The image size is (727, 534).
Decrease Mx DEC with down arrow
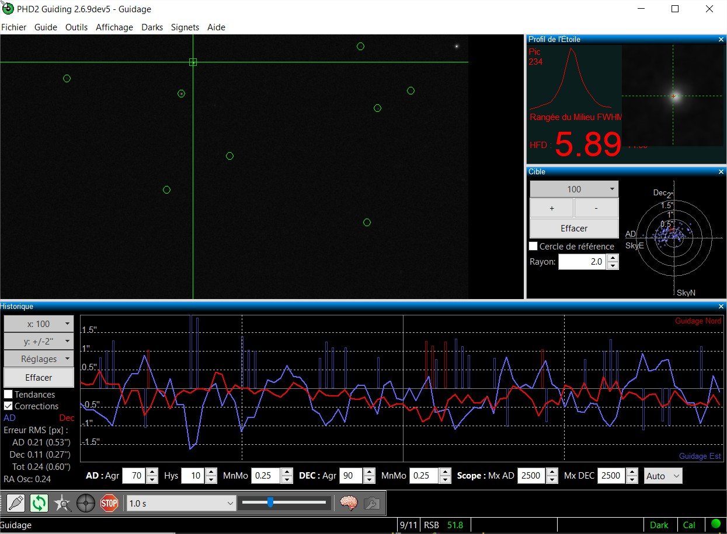pyautogui.click(x=632, y=480)
